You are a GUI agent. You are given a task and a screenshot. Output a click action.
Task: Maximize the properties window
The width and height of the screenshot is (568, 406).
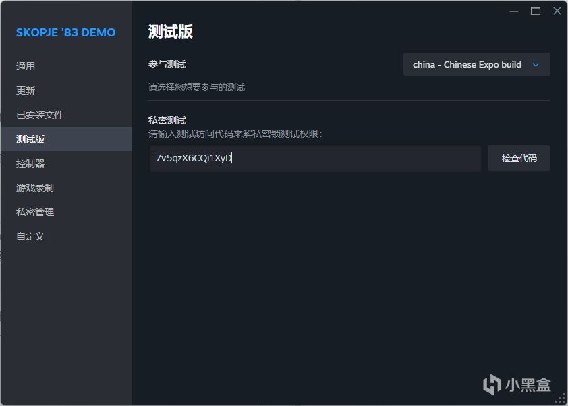pos(536,11)
